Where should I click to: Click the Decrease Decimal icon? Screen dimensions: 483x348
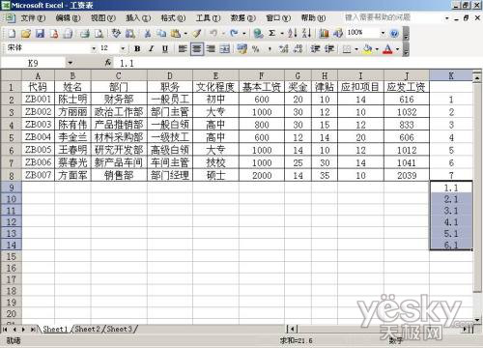[298, 49]
